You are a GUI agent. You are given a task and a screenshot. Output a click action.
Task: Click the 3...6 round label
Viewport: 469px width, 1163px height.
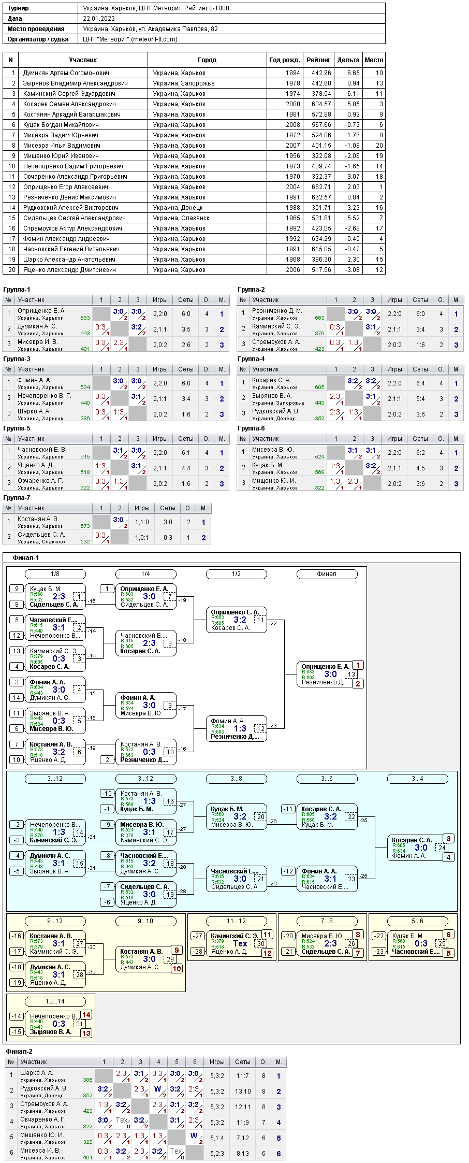pyautogui.click(x=327, y=779)
